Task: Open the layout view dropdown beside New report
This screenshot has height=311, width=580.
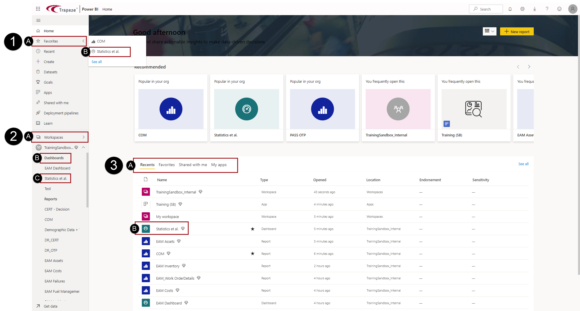Action: [489, 31]
